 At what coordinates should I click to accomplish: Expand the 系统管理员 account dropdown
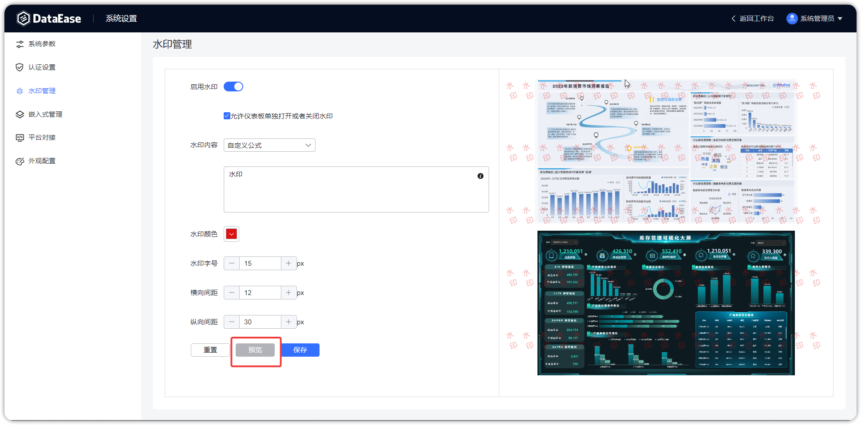[840, 19]
